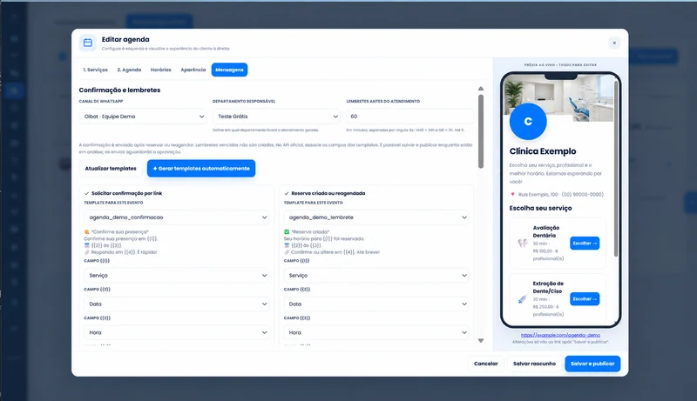Click the location pin icon in preview
This screenshot has width=697, height=401.
tap(512, 195)
